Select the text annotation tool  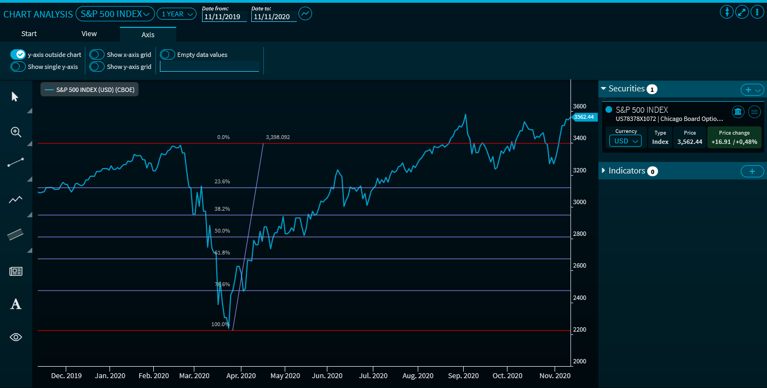(x=16, y=304)
